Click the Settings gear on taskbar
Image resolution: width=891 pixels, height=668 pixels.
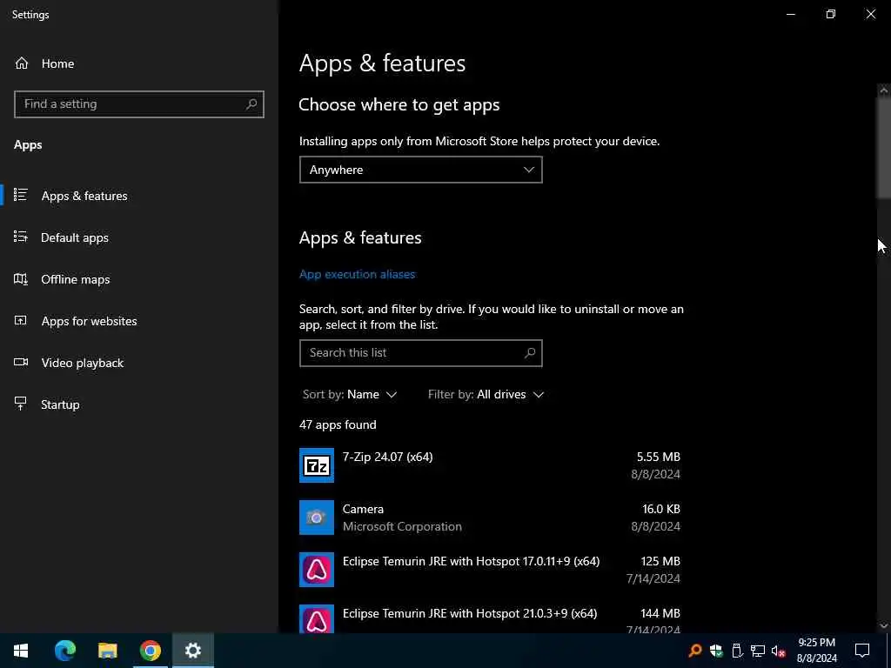pyautogui.click(x=193, y=651)
